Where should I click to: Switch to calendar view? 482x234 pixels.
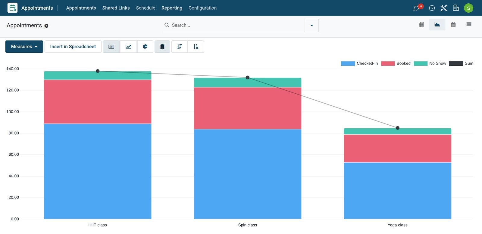[453, 25]
